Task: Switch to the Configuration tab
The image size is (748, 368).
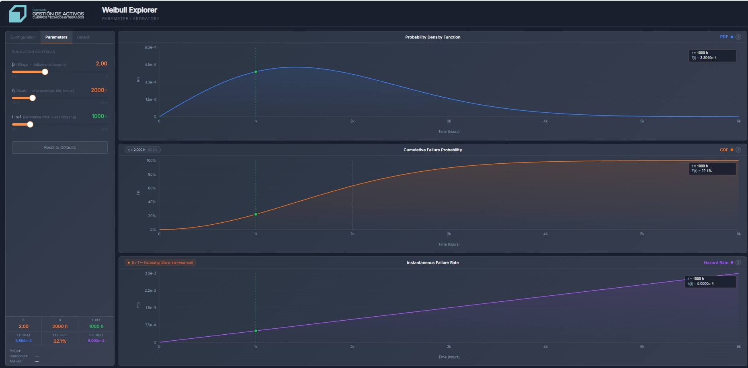Action: point(23,37)
